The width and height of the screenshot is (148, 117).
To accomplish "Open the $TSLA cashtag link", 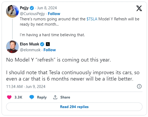I will click(92, 19).
